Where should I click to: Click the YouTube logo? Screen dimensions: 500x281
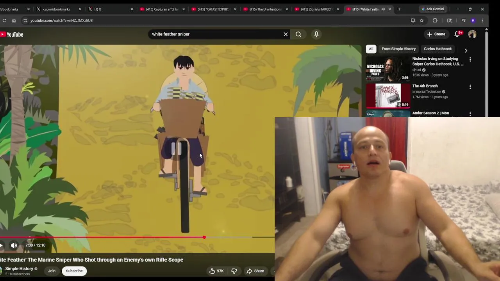(12, 34)
